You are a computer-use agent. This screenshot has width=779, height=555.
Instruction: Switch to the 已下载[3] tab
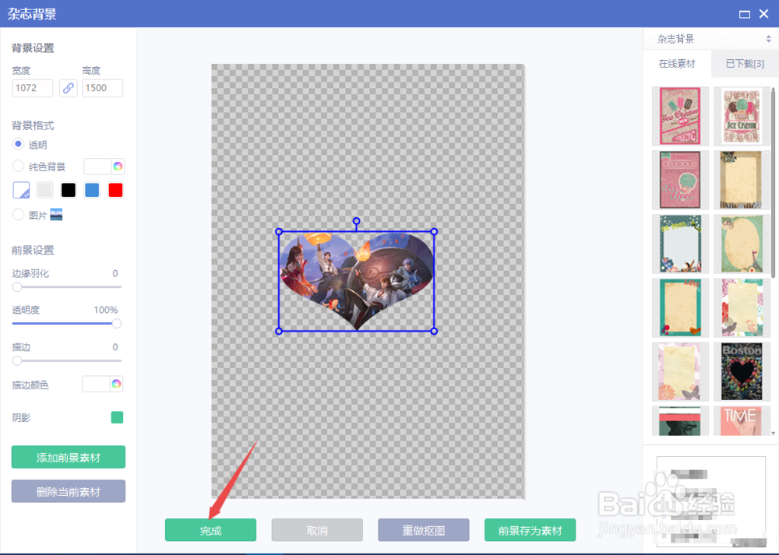[x=745, y=64]
